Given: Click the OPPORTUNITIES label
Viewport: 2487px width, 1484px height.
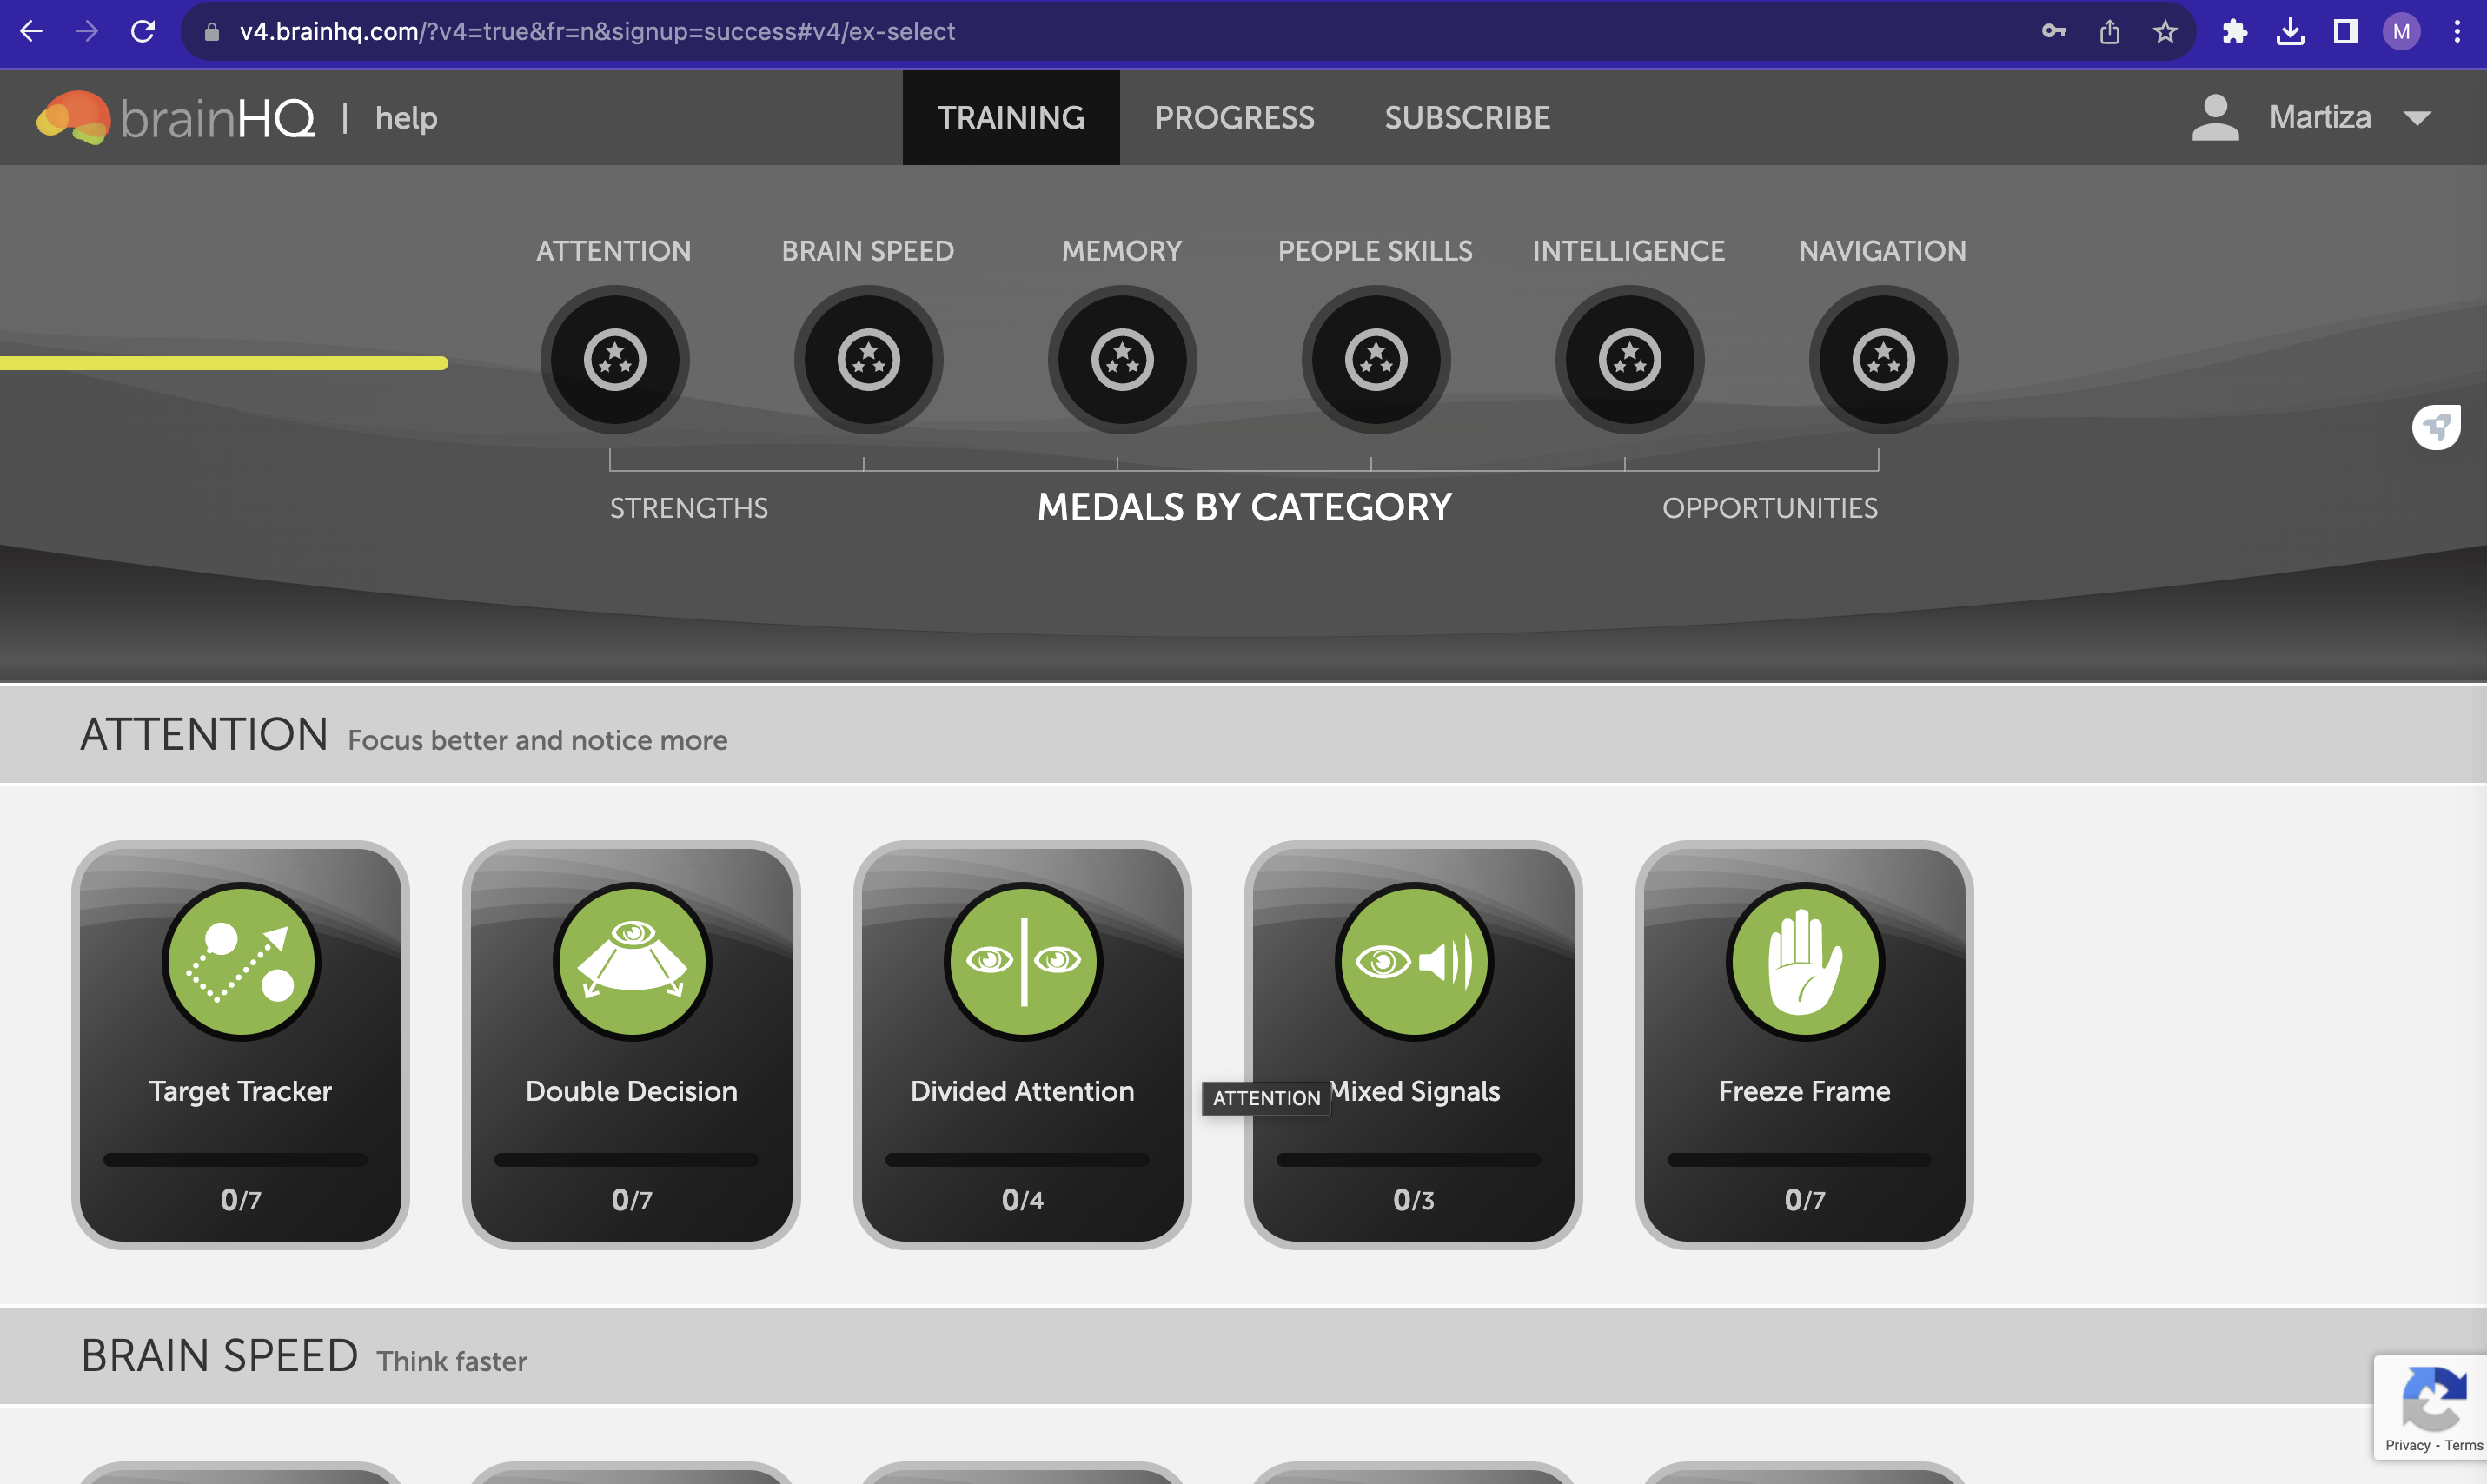Looking at the screenshot, I should (1769, 508).
